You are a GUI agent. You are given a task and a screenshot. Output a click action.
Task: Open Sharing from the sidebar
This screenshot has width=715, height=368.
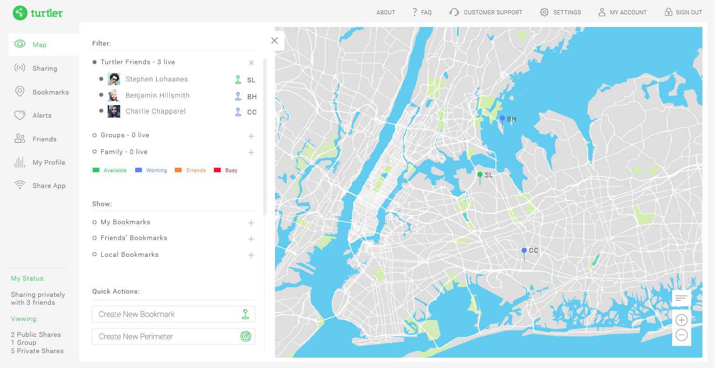pos(45,68)
